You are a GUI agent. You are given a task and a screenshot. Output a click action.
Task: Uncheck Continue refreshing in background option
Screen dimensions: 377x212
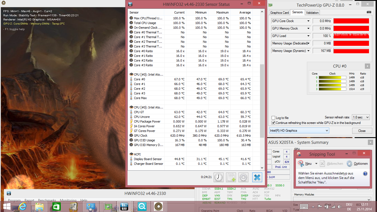coord(274,123)
